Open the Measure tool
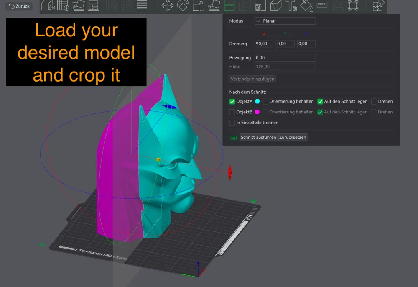 [x=321, y=6]
